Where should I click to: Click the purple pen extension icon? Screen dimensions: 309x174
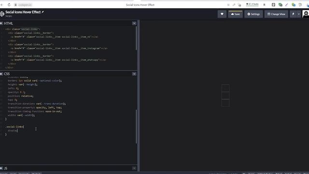(286, 5)
